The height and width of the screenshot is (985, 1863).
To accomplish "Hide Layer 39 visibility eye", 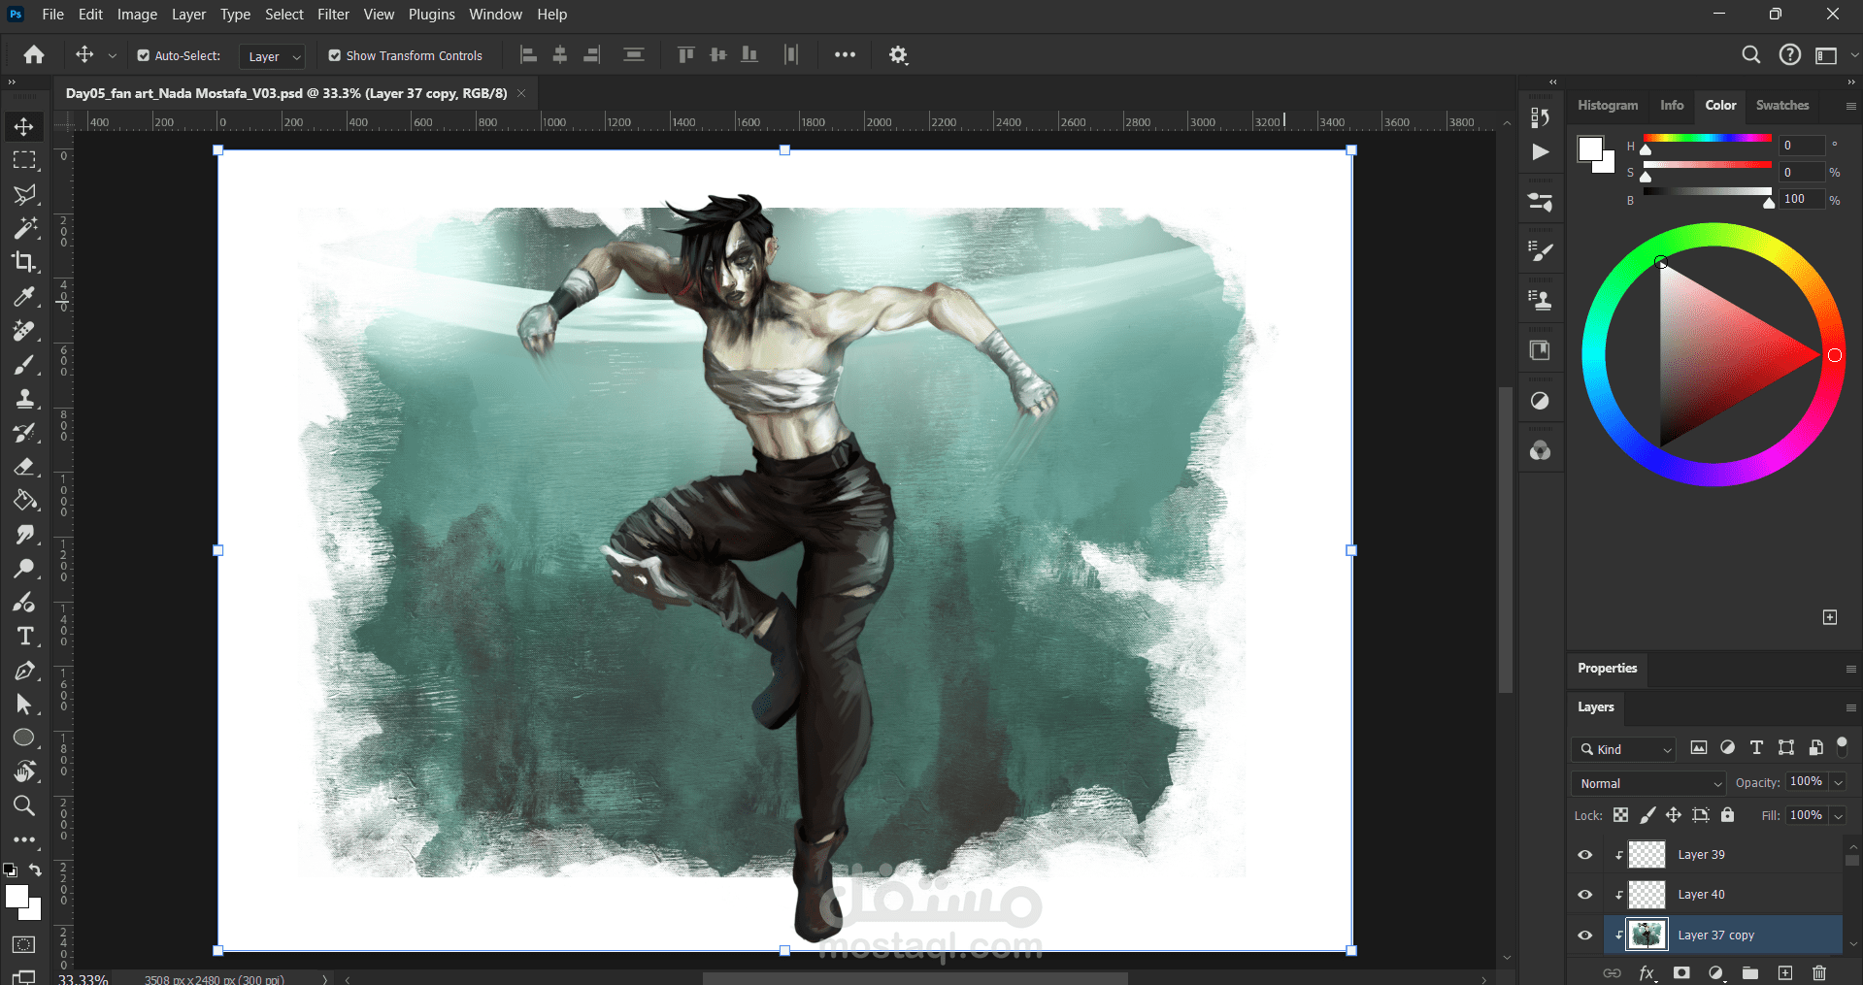I will (1584, 855).
